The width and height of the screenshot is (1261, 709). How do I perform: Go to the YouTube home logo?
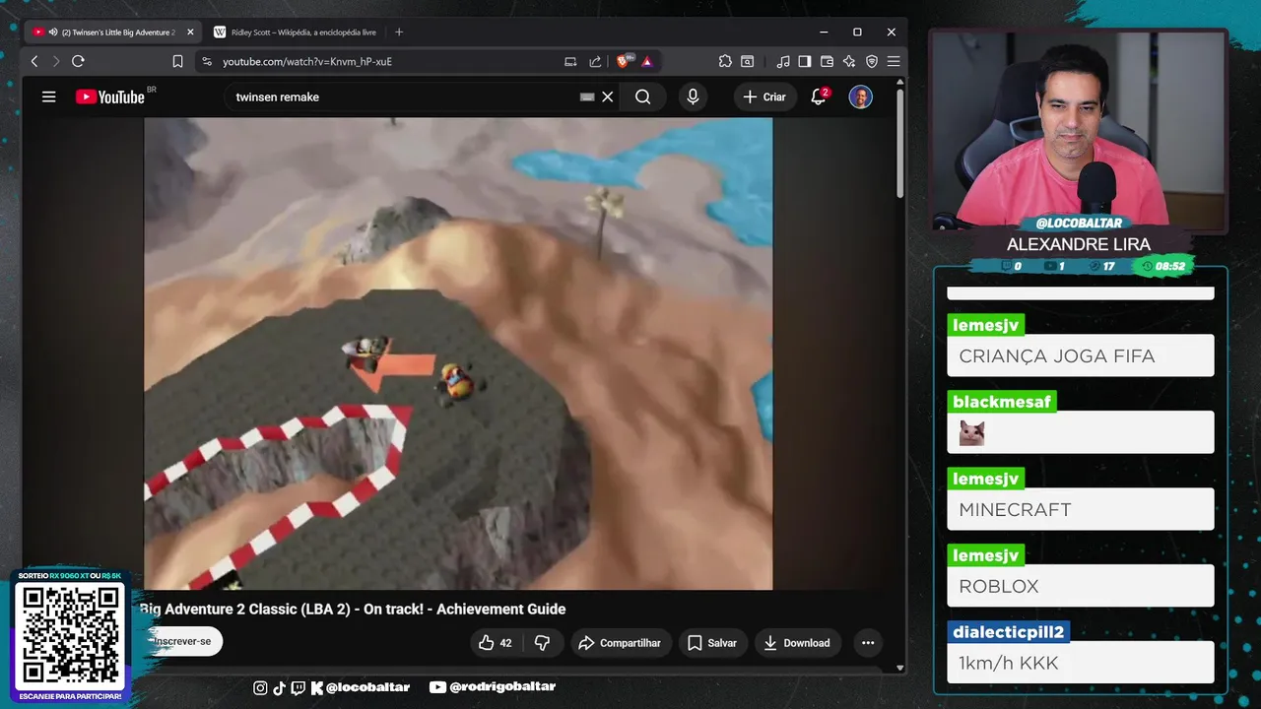coord(110,97)
